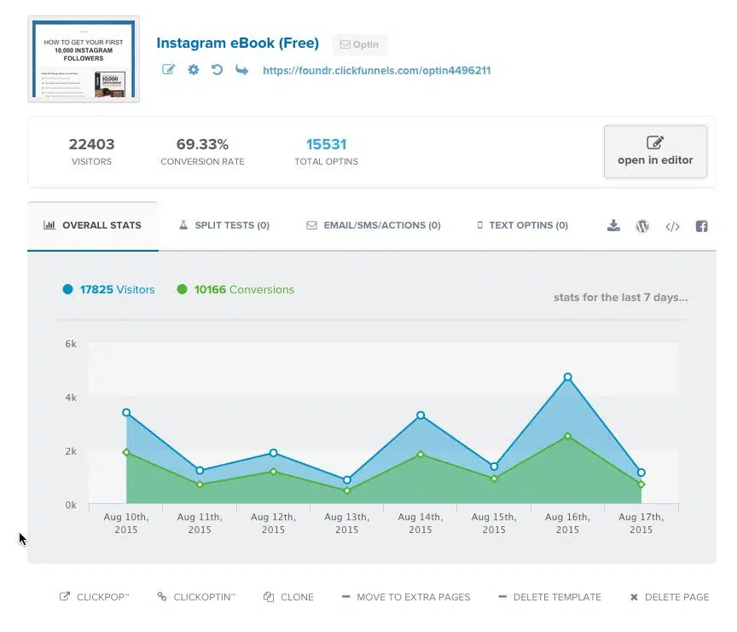Click the 15531 total optins number

pos(326,144)
